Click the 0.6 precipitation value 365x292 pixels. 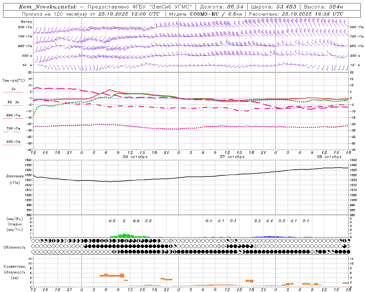[136, 221]
